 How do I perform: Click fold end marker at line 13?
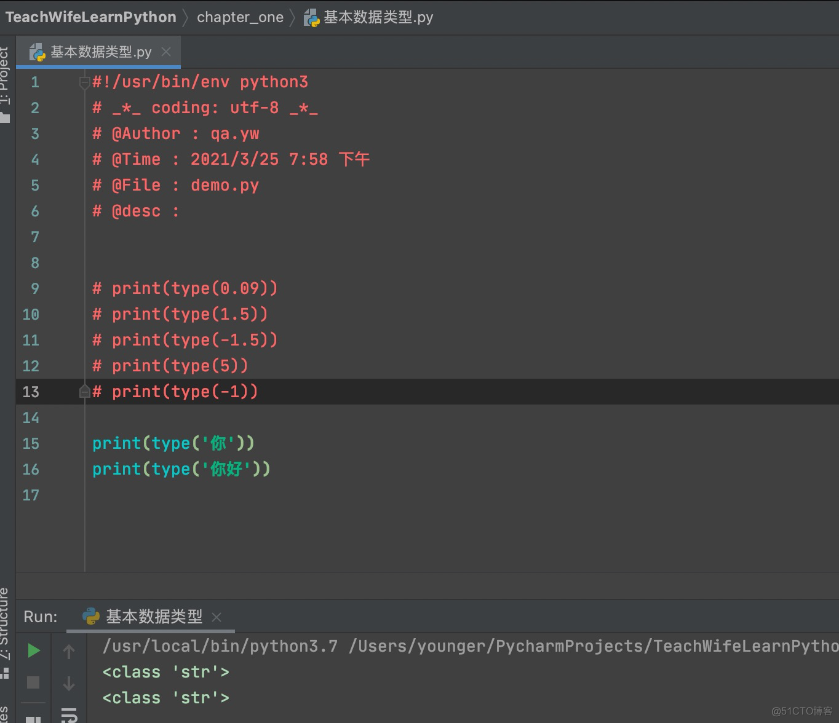(85, 392)
